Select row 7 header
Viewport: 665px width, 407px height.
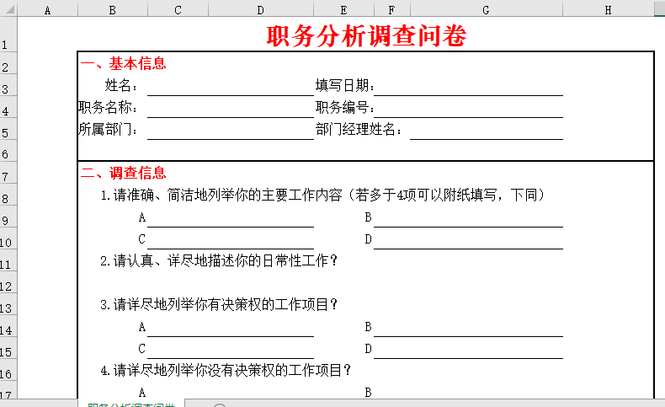[8, 173]
